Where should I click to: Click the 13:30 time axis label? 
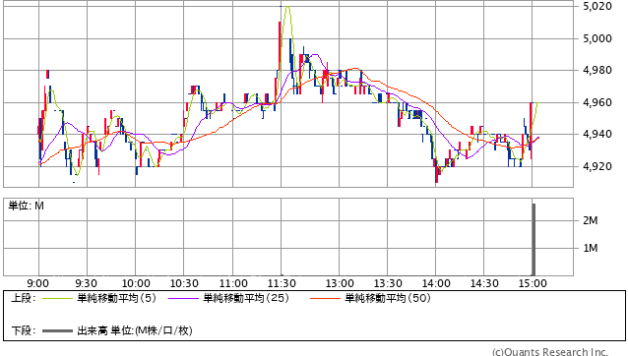tap(388, 283)
